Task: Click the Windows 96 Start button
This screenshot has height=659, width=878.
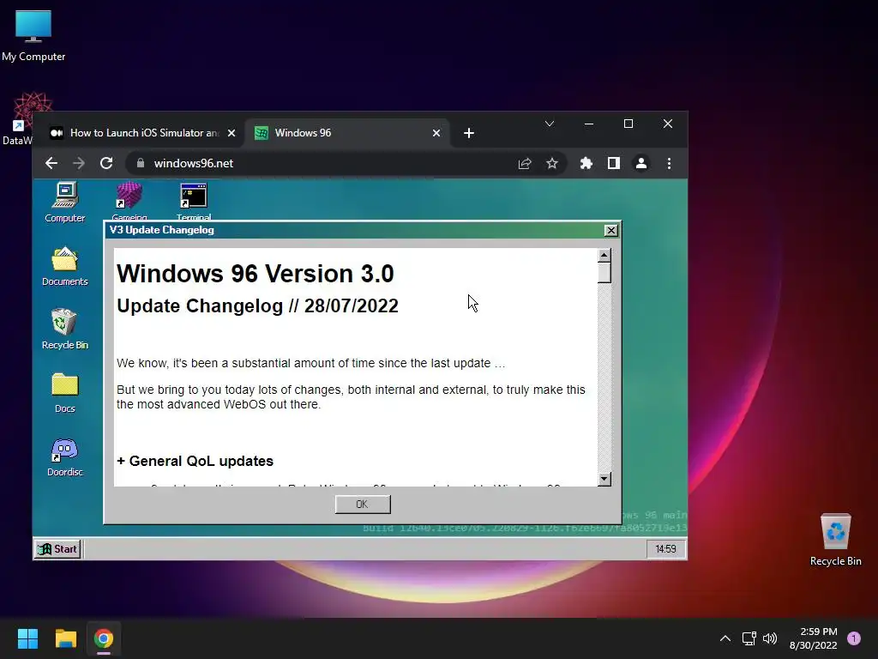Action: click(x=57, y=549)
